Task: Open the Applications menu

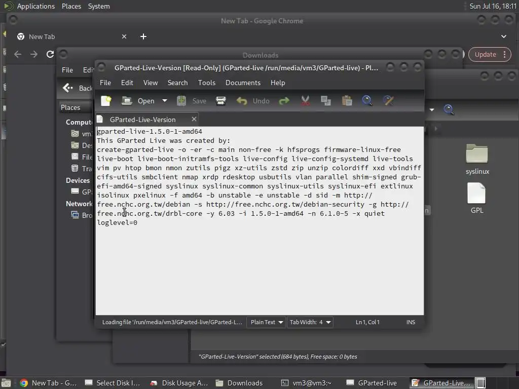Action: [36, 6]
